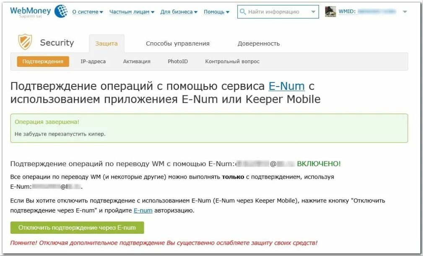Click the 'Не забудьте перезапустить кипер.' text
This screenshot has height=256, width=423.
click(60, 134)
